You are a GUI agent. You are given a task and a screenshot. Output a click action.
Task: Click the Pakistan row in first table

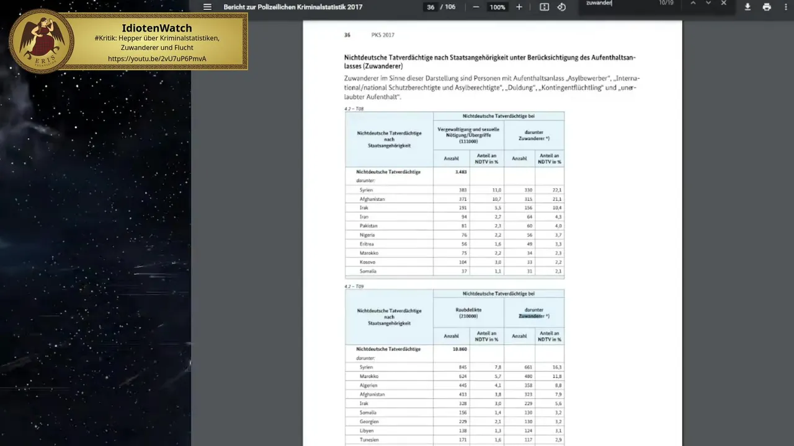point(455,226)
